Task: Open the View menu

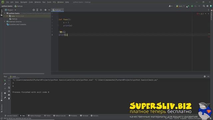Action: (x=17, y=2)
